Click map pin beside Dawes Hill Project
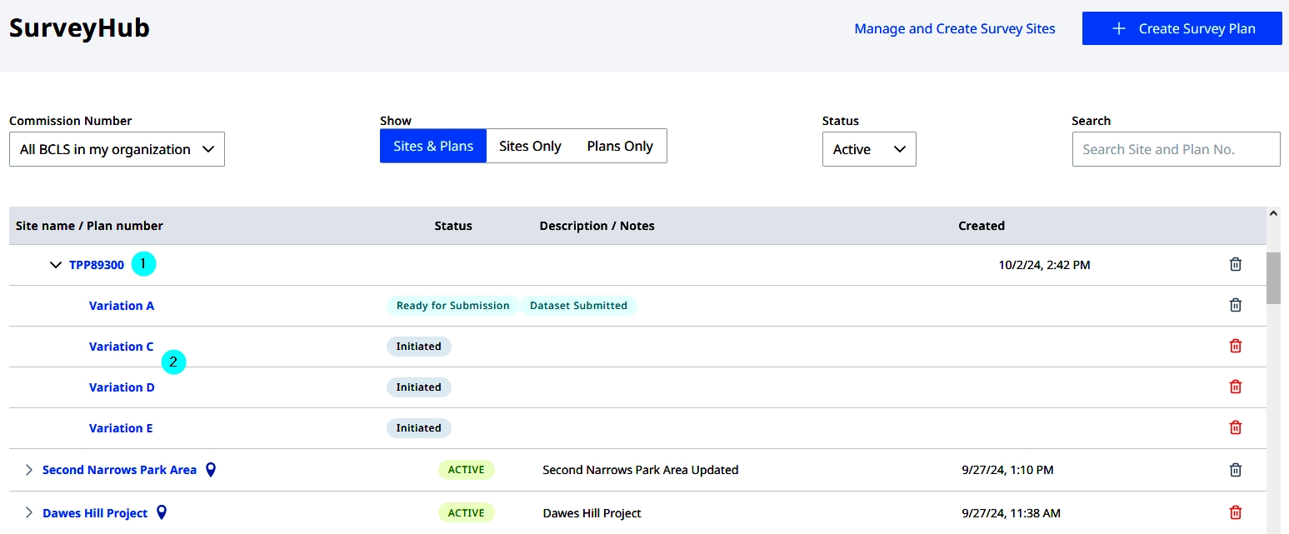Viewport: 1289px width, 534px height. 162,512
